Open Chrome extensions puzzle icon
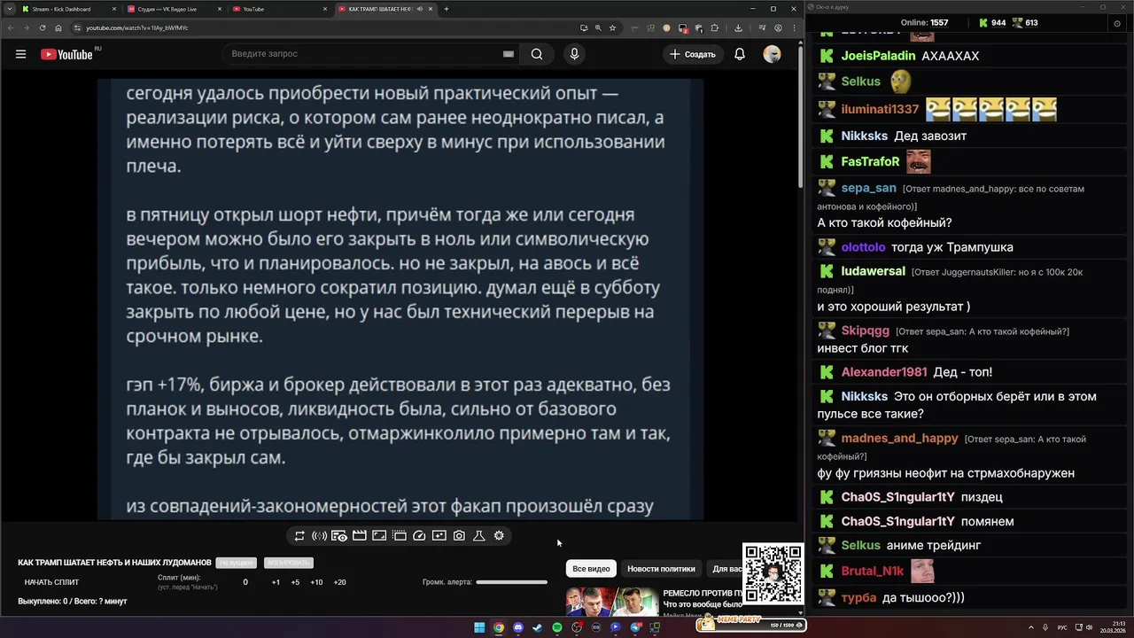The image size is (1134, 638). (714, 27)
